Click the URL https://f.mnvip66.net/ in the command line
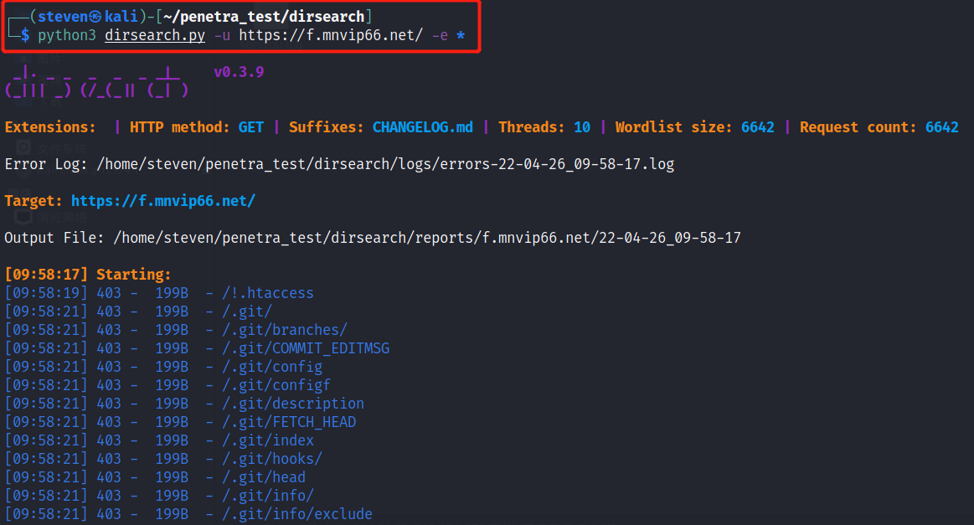The width and height of the screenshot is (974, 525). (x=331, y=35)
